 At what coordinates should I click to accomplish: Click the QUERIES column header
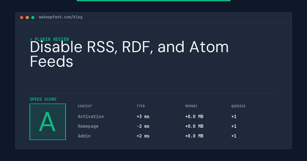coord(238,106)
